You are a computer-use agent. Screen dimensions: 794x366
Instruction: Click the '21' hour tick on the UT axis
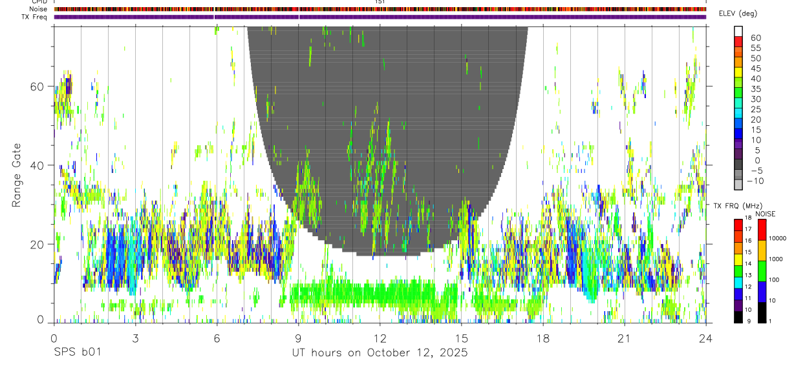point(624,338)
